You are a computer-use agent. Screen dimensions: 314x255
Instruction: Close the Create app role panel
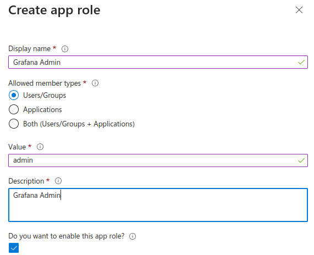(299, 10)
